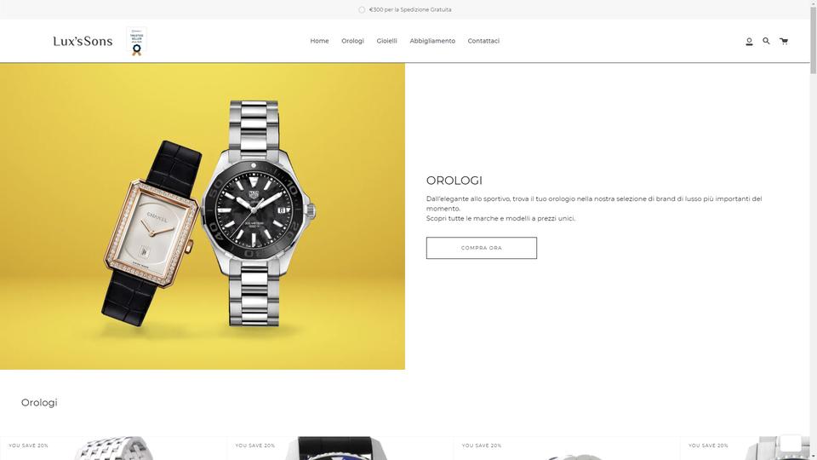
Task: Click the watches hero banner image
Action: pos(203,216)
